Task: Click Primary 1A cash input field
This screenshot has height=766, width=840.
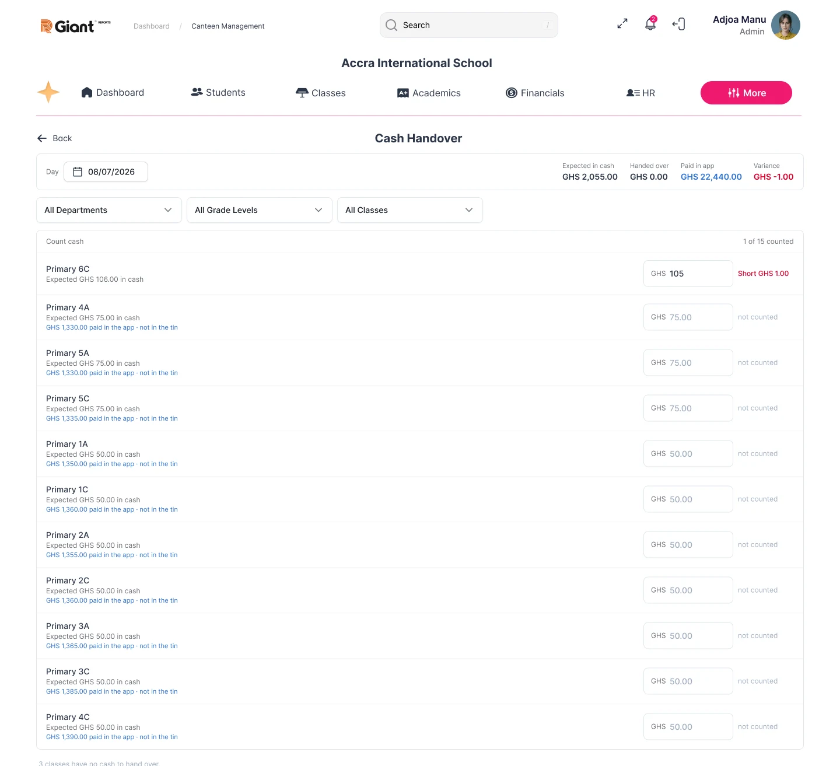Action: pyautogui.click(x=688, y=454)
